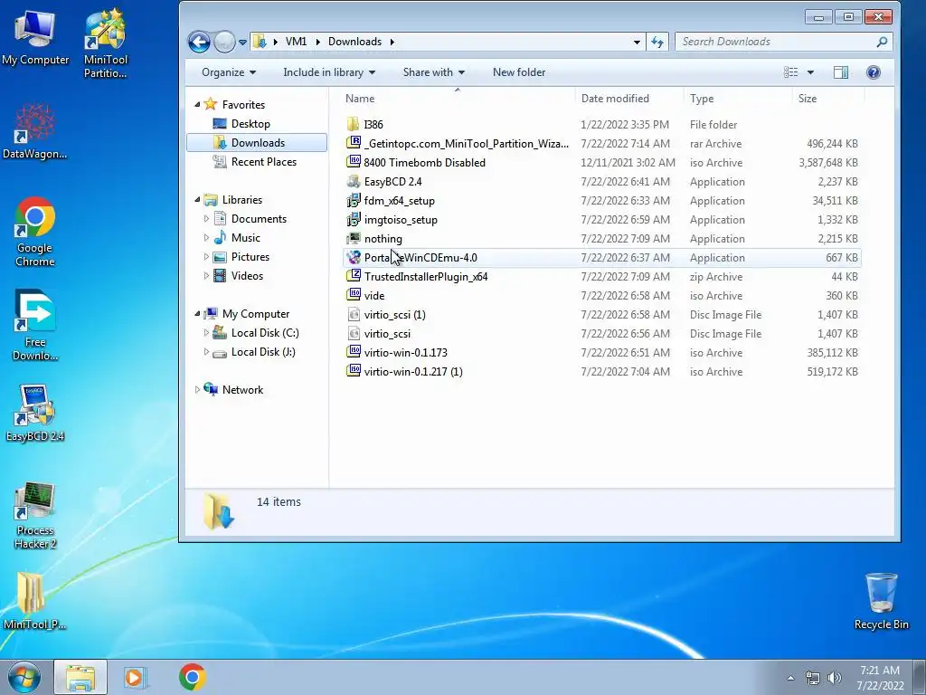926x695 pixels.
Task: Open EasyBCD 2.4 desktop shortcut
Action: (35, 413)
